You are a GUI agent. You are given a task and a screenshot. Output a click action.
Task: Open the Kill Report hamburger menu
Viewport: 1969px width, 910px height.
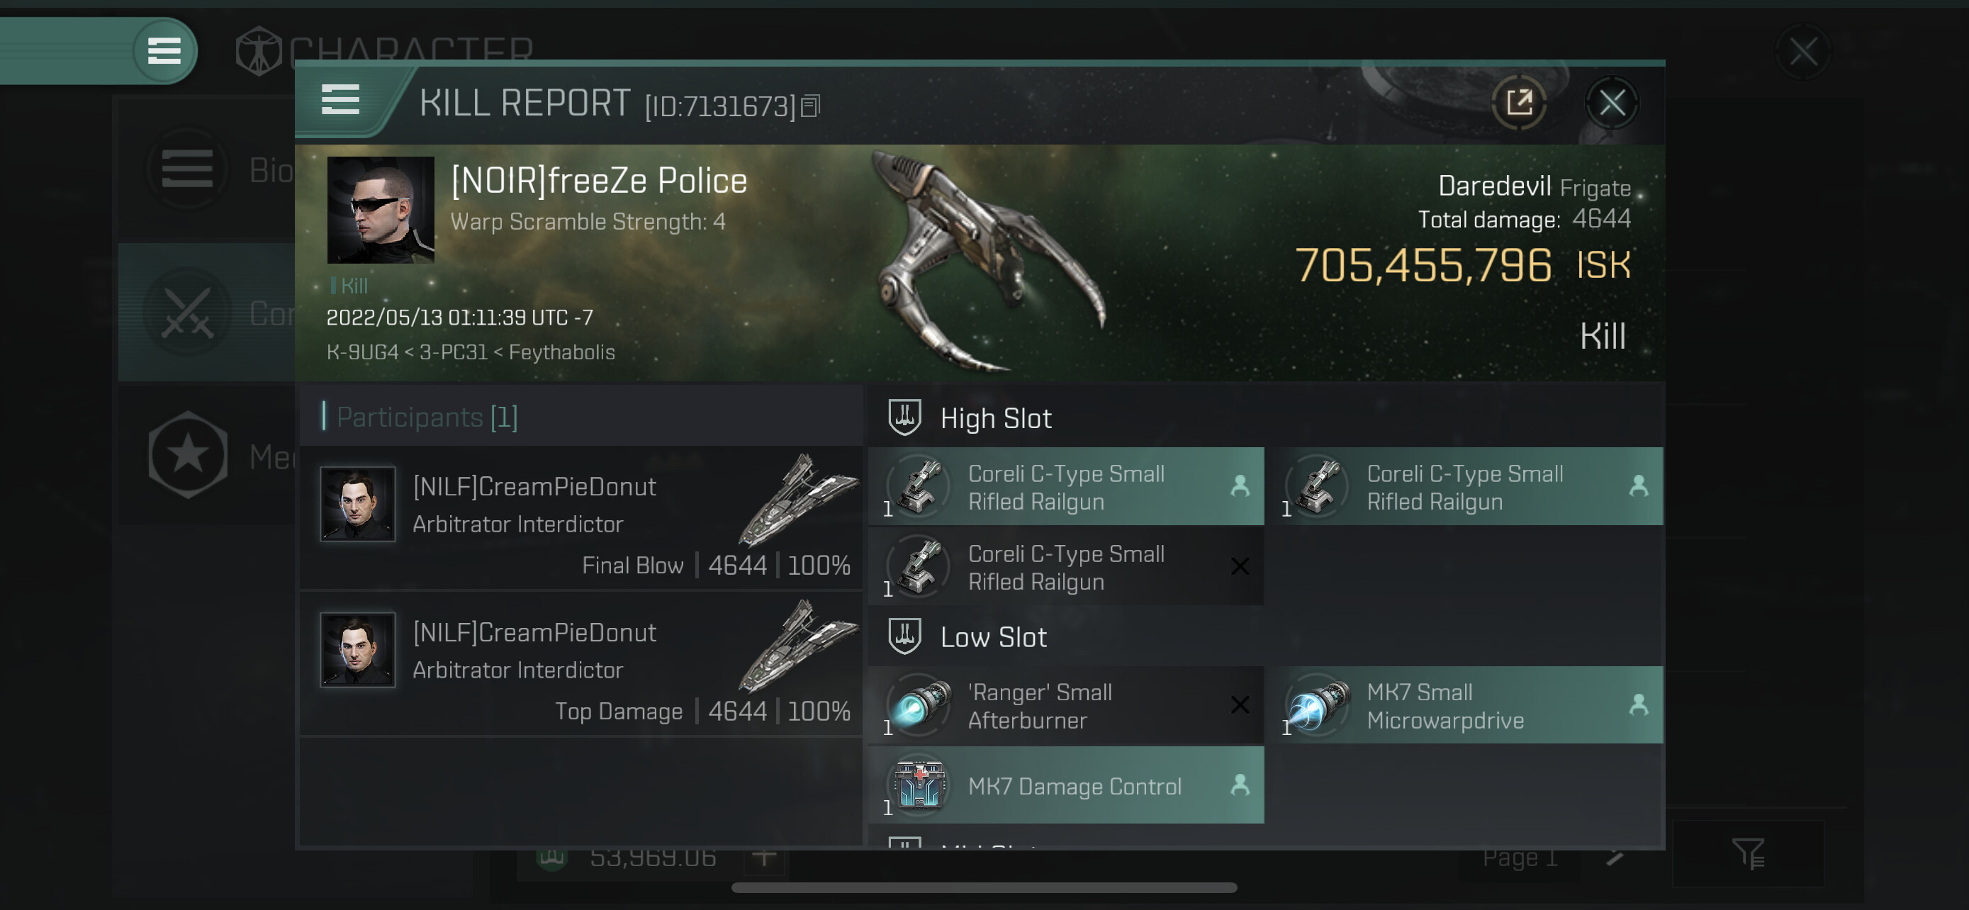(340, 100)
